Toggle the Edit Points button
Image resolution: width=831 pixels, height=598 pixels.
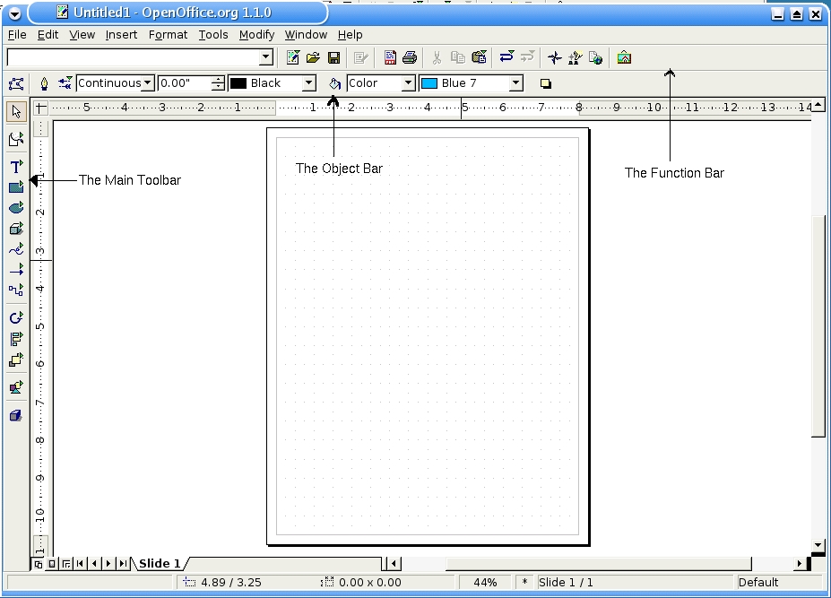16,83
